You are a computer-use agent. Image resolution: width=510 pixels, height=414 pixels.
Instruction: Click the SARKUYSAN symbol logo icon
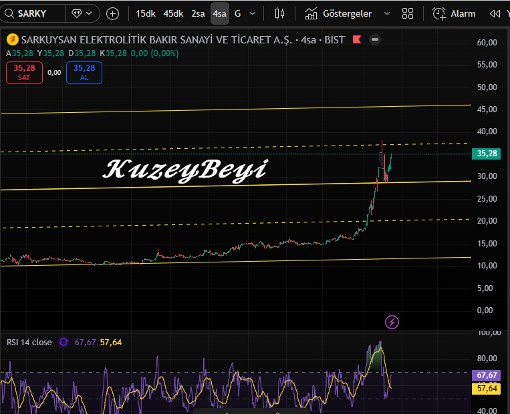(x=12, y=39)
